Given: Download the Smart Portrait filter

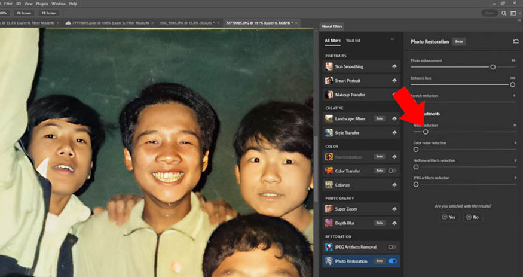Looking at the screenshot, I should (x=394, y=81).
